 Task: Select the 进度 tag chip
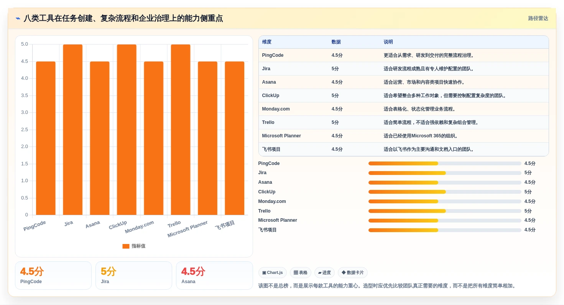tap(324, 273)
